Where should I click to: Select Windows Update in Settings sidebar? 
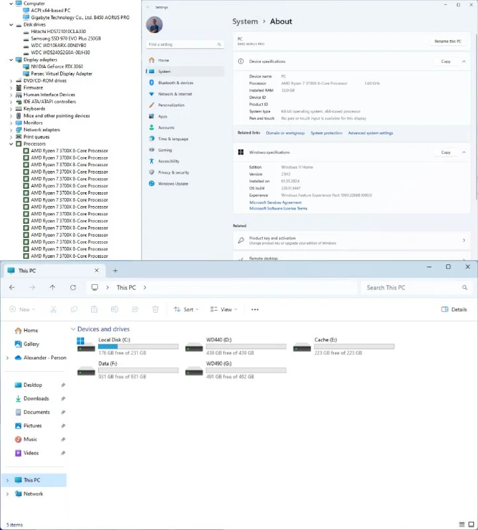tap(173, 184)
